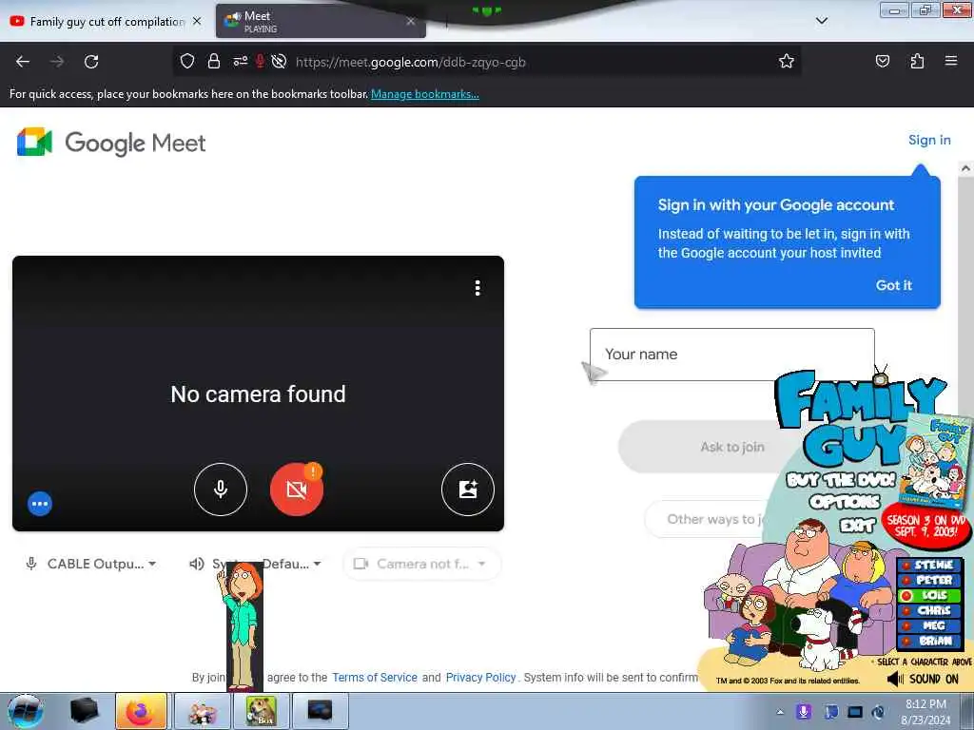Click EXIT in Family Guy widget
974x730 pixels.
(x=857, y=526)
